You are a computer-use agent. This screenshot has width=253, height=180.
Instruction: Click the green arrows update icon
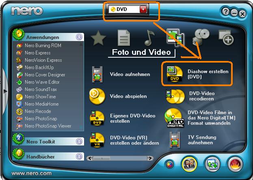coord(212,164)
